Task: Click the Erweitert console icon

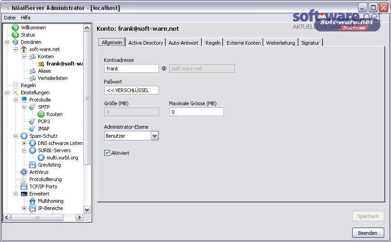Action: click(24, 194)
